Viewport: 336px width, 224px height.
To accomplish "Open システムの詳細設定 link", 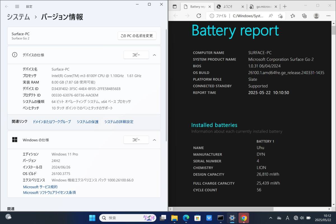I will [x=119, y=122].
